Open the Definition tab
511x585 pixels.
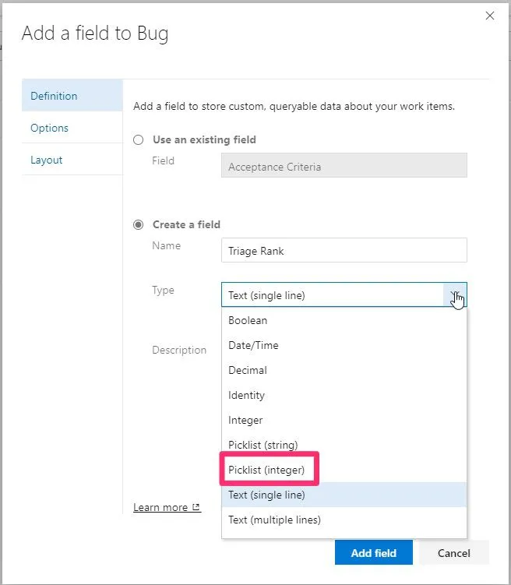point(54,96)
